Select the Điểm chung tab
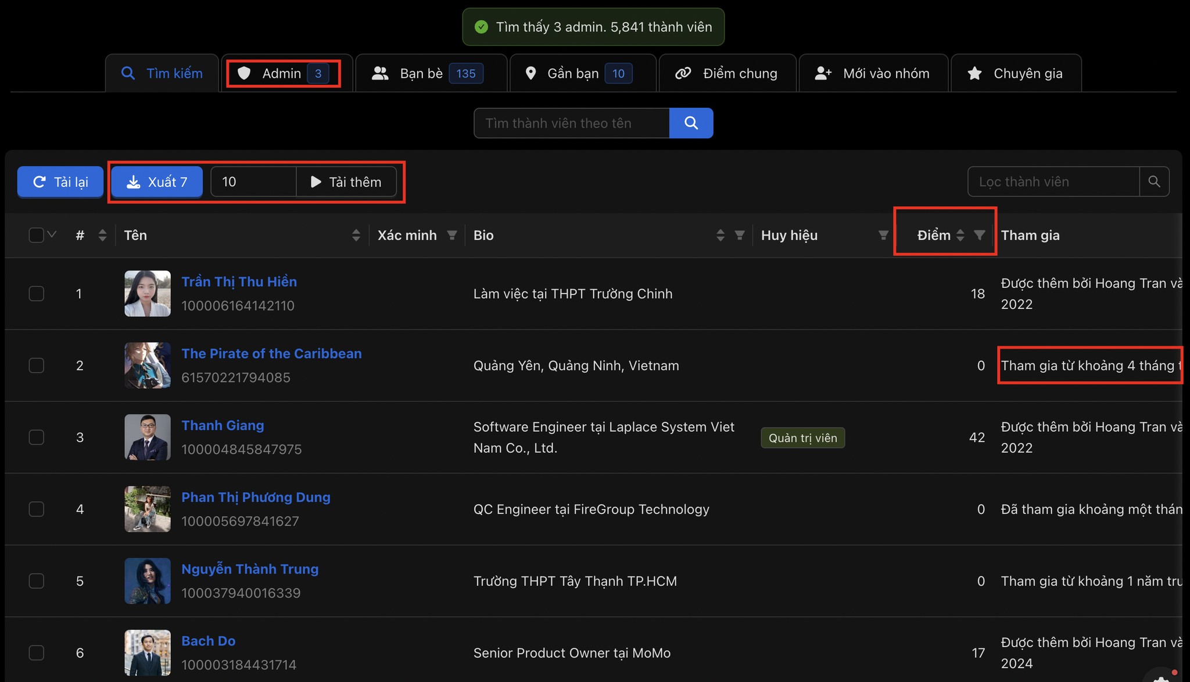This screenshot has height=682, width=1190. point(727,73)
